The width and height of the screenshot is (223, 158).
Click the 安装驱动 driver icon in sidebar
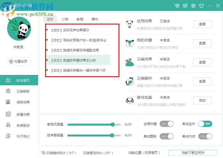(8, 125)
